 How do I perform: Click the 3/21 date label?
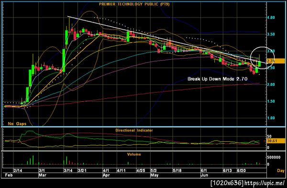(82, 170)
